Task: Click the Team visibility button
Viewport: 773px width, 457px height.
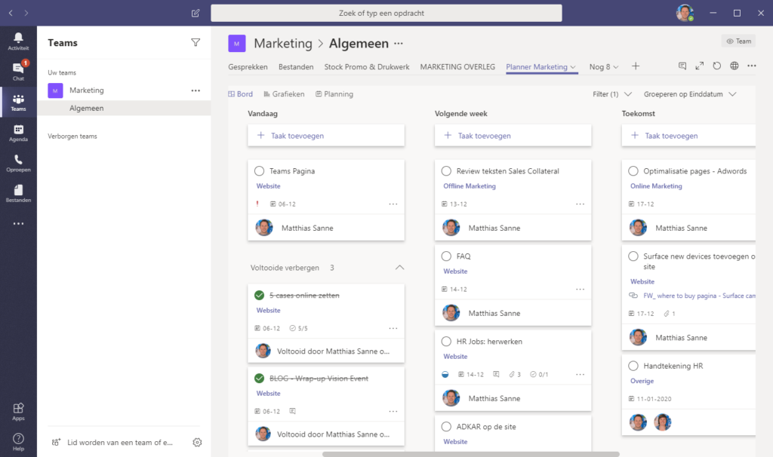Action: click(738, 41)
